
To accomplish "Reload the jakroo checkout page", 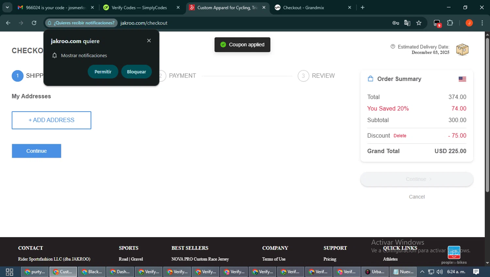I will [34, 23].
